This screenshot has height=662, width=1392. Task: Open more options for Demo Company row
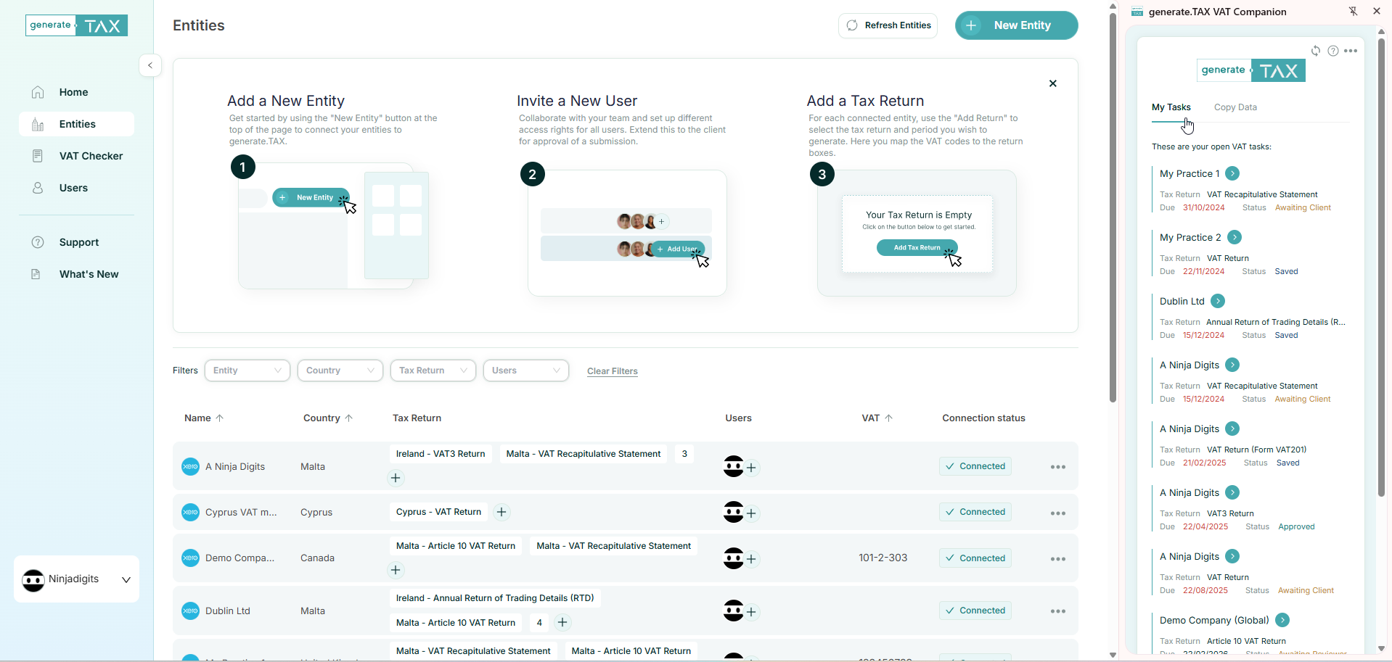click(1057, 558)
